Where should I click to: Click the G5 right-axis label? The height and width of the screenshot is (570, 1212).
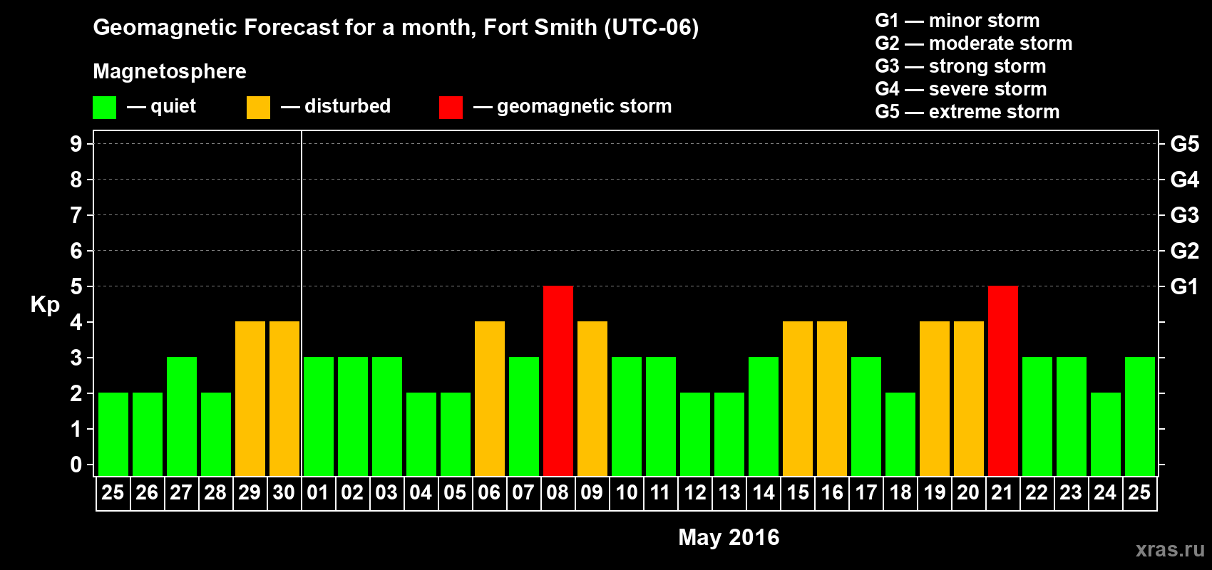(1184, 144)
